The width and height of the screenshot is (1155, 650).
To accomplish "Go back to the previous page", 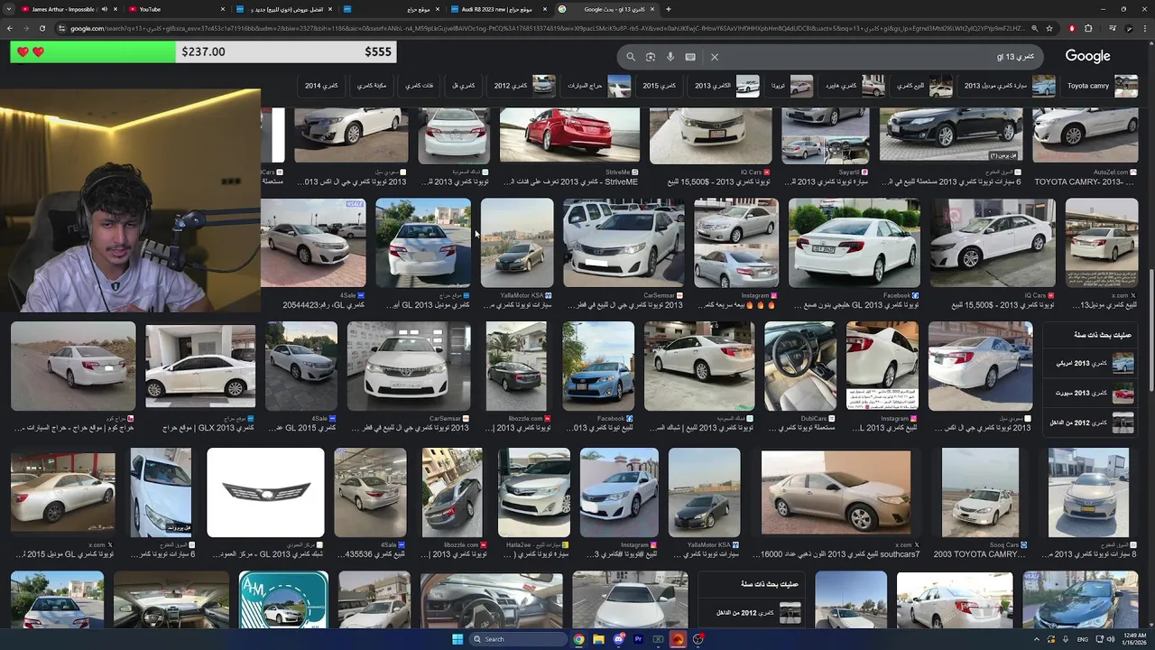I will [9, 28].
